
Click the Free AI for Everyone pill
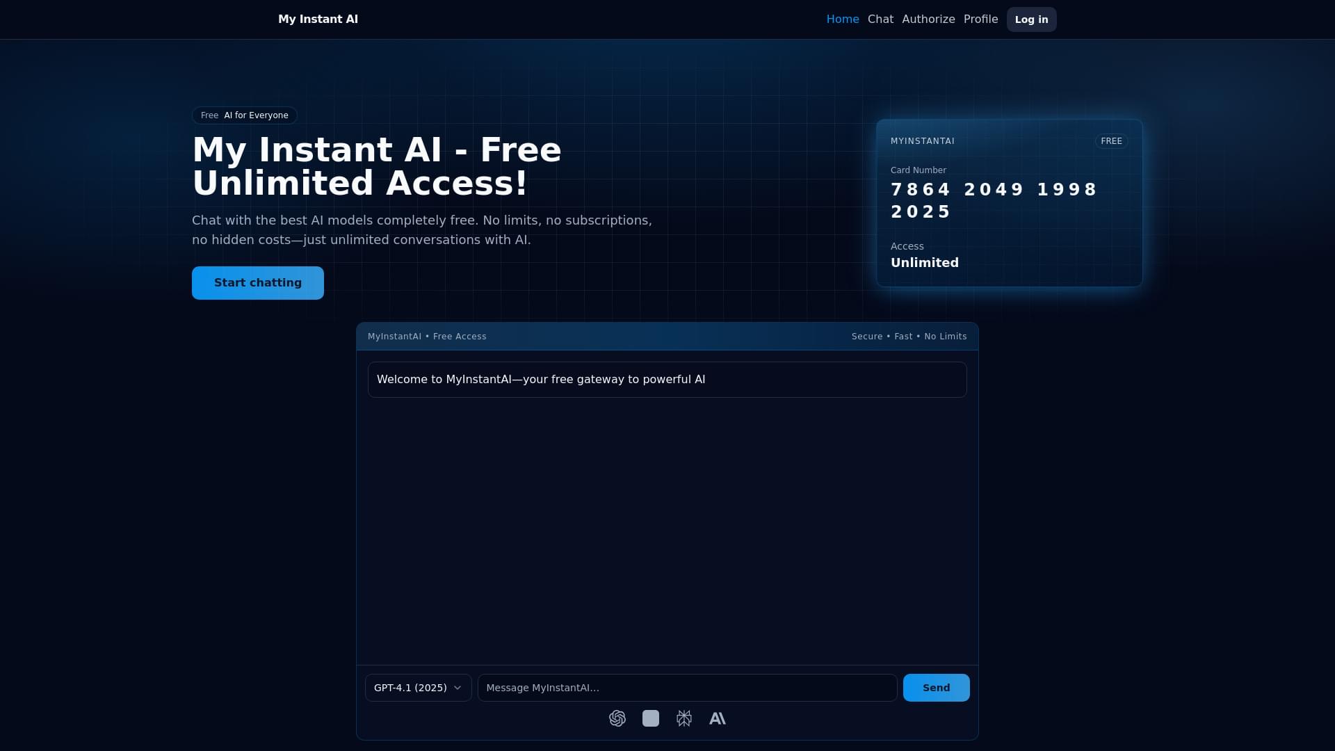(x=244, y=115)
